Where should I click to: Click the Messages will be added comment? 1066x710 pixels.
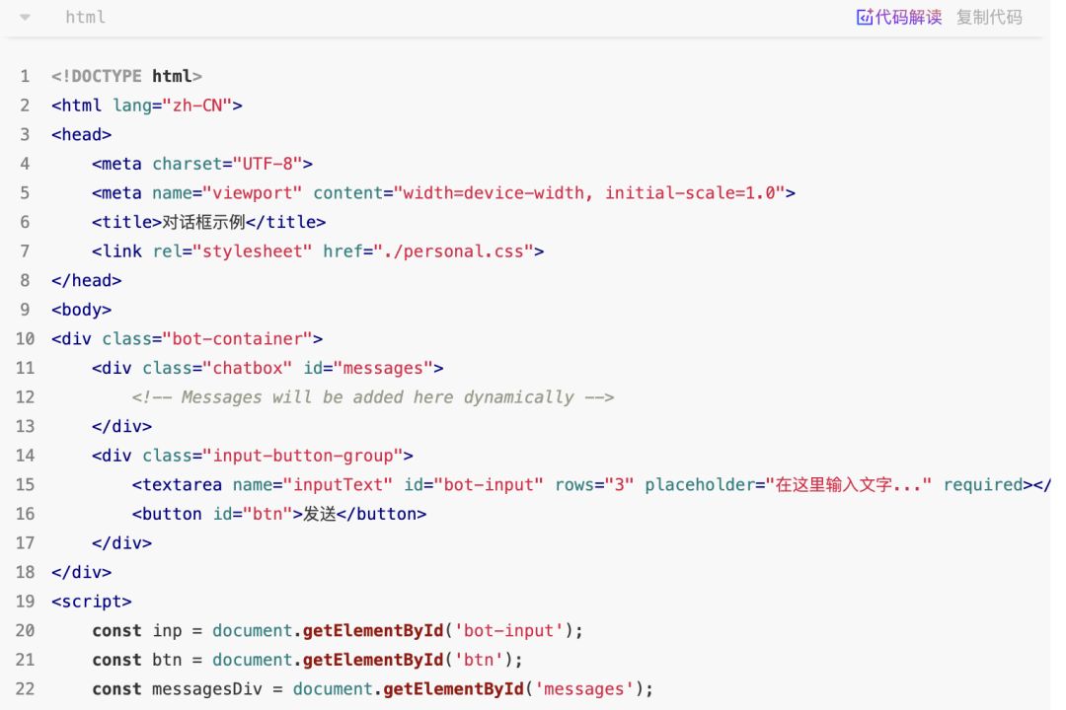[373, 397]
